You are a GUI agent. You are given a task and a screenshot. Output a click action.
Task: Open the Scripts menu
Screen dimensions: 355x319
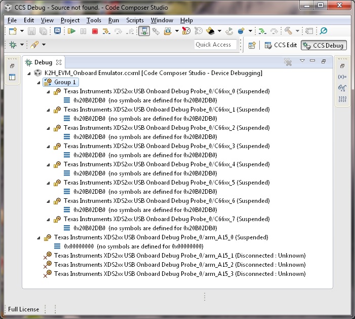(x=135, y=20)
